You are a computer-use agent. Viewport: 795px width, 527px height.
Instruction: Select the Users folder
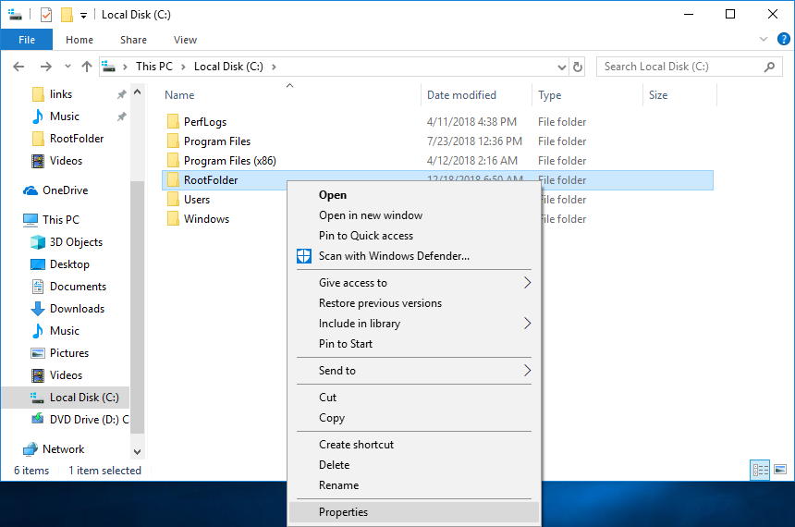tap(197, 200)
